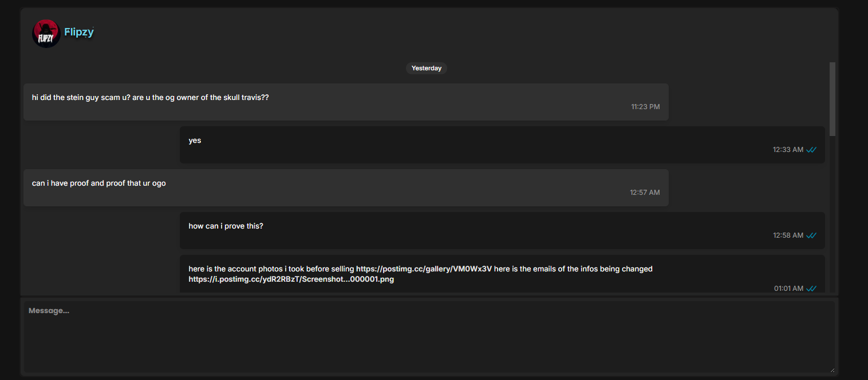Click the 11:23 PM timestamp

pos(645,107)
